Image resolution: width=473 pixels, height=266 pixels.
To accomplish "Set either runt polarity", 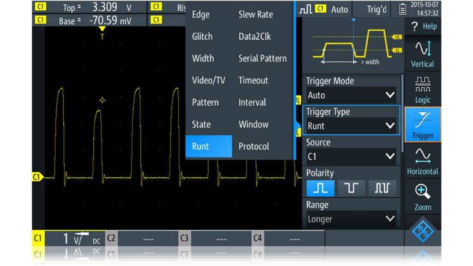I will 382,188.
